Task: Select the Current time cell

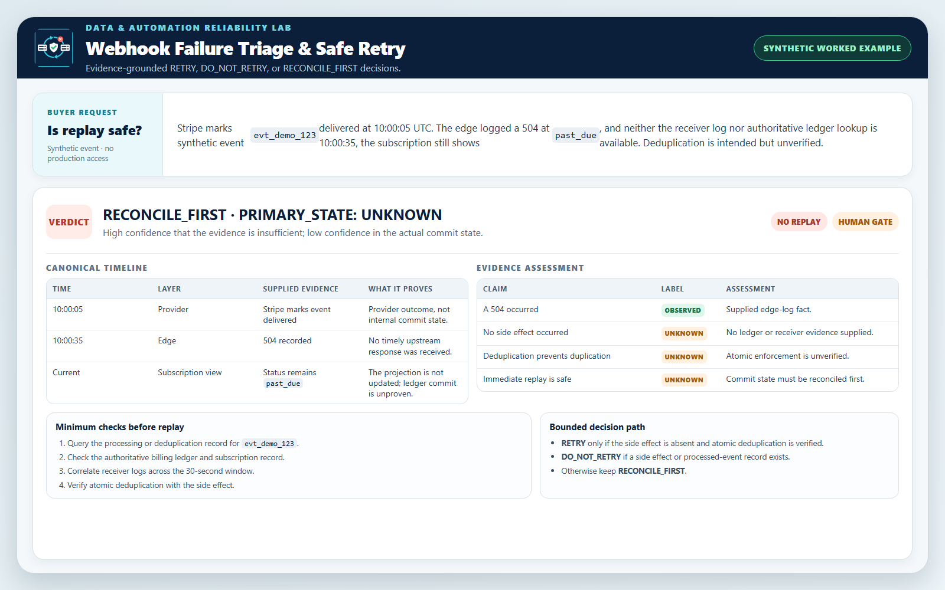Action: pyautogui.click(x=66, y=372)
